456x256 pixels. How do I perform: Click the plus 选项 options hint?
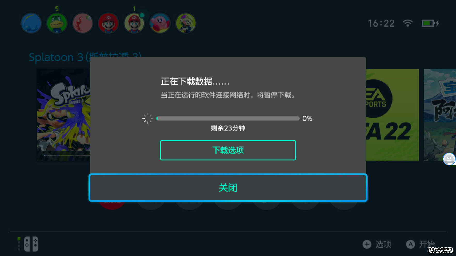377,244
